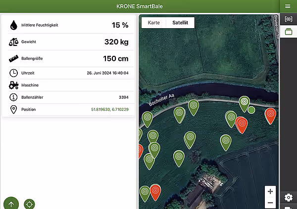Click the Gewicht 320 kg row

[69, 42]
